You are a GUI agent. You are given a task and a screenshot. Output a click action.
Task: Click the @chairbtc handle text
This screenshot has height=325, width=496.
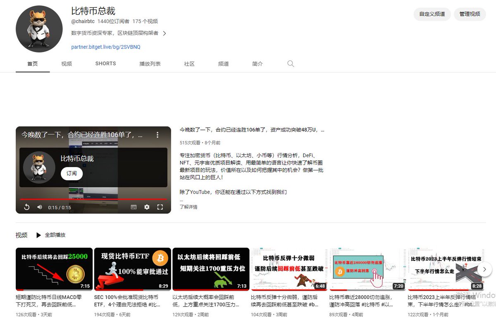(x=83, y=22)
